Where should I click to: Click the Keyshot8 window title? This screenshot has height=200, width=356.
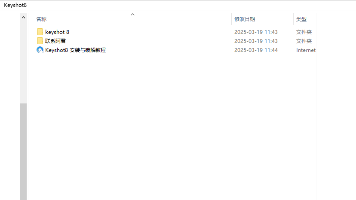pos(15,5)
